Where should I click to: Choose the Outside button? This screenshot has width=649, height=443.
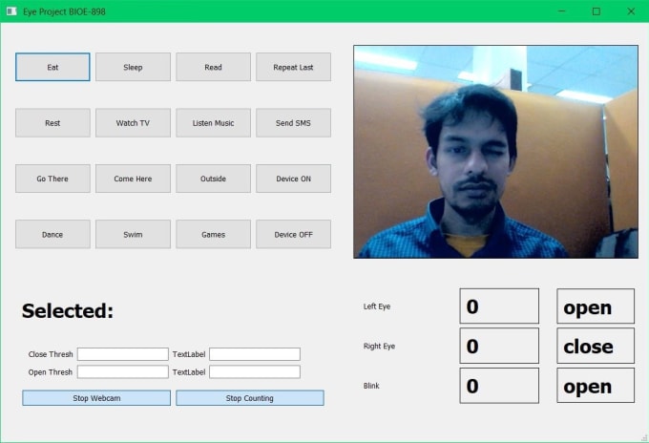213,179
